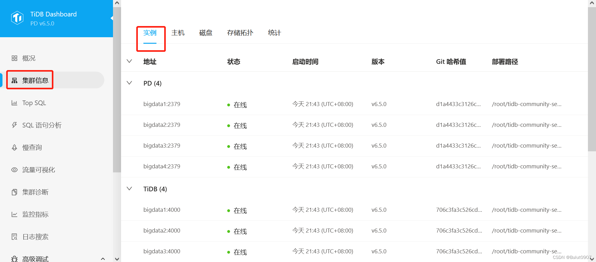Screen dimensions: 596x262
Task: Select the 实例 tab
Action: pyautogui.click(x=150, y=33)
